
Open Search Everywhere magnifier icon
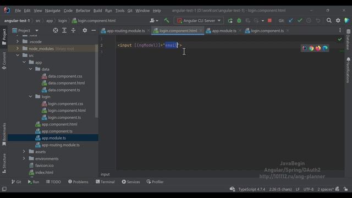point(329,20)
